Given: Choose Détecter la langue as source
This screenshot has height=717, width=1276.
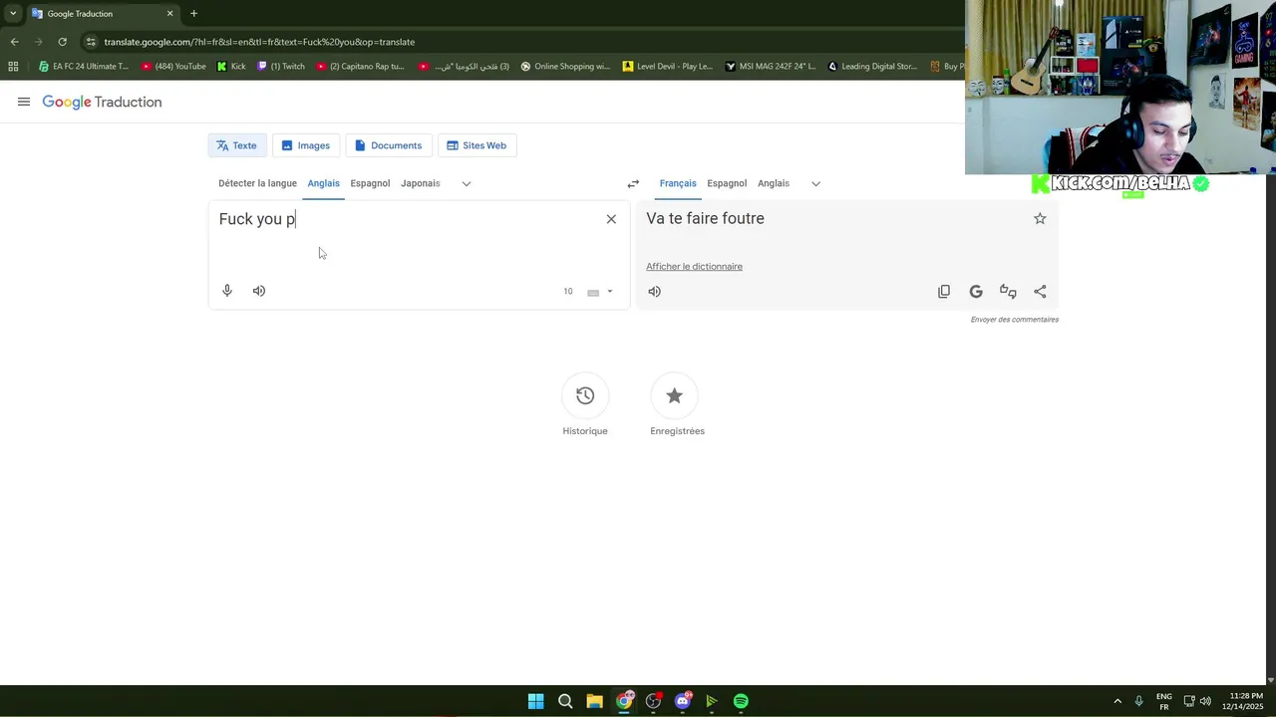Looking at the screenshot, I should point(257,183).
